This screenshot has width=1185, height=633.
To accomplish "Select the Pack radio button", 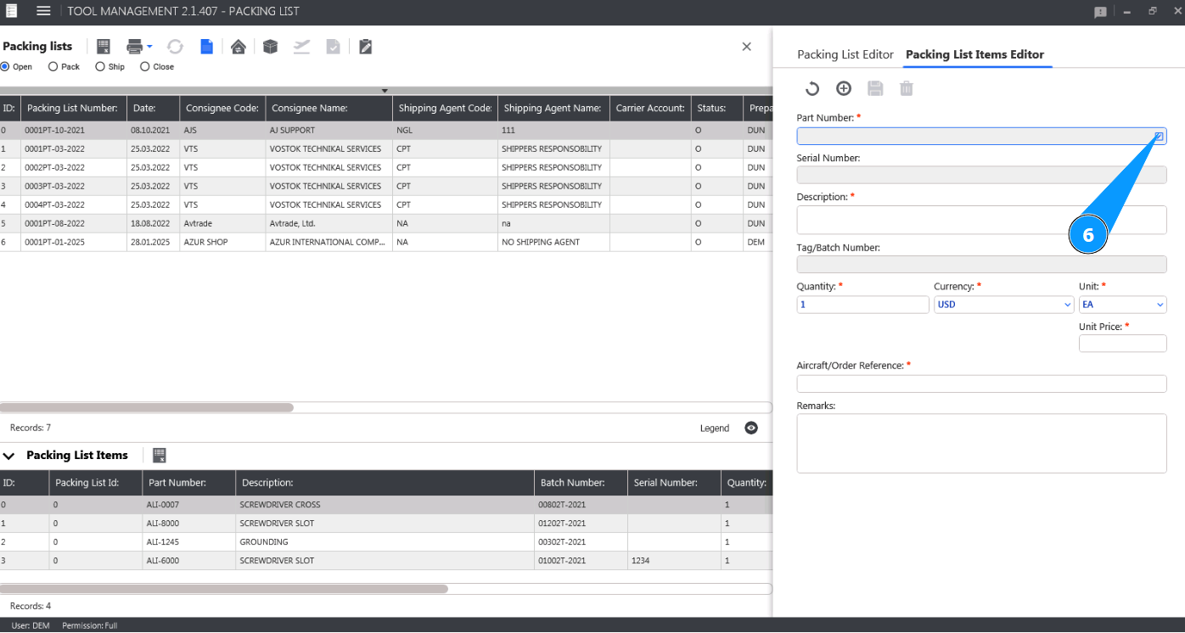I will 53,67.
